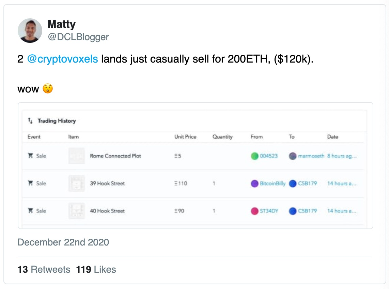This screenshot has width=389, height=289.
Task: Click the pink avatar beside ST34DY
Action: coord(254,211)
